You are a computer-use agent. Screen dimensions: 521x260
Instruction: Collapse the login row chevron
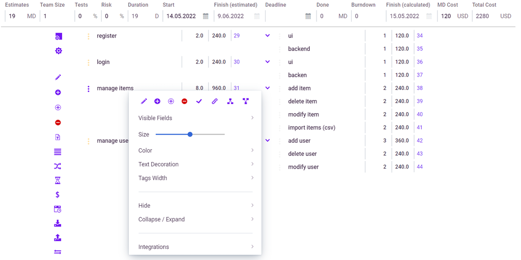(268, 61)
